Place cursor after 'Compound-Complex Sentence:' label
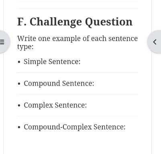 [x=126, y=127]
